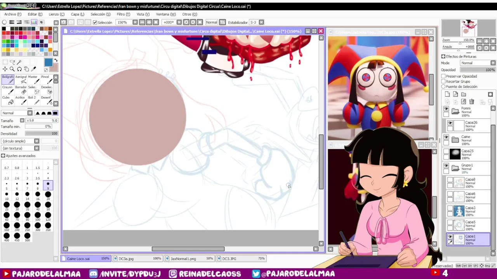Adjust the brush Densidad slider
The height and width of the screenshot is (279, 497).
[x=41, y=133]
